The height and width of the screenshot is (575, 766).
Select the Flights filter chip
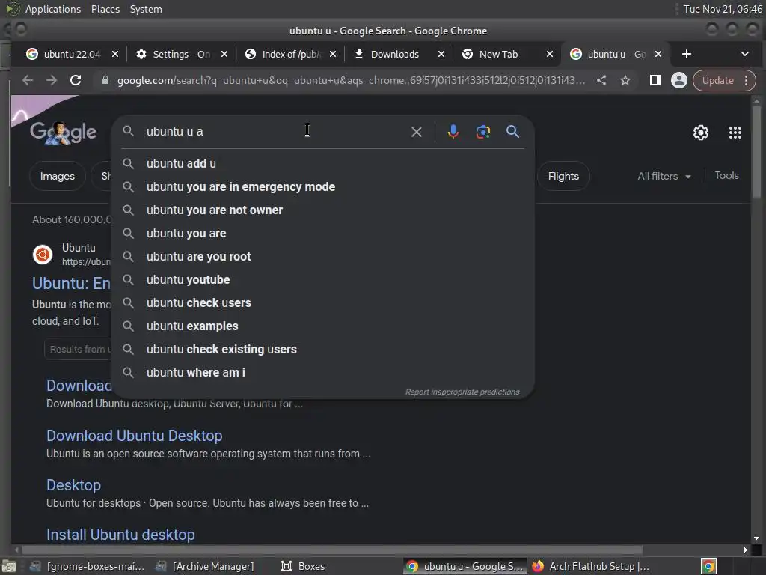(x=563, y=176)
